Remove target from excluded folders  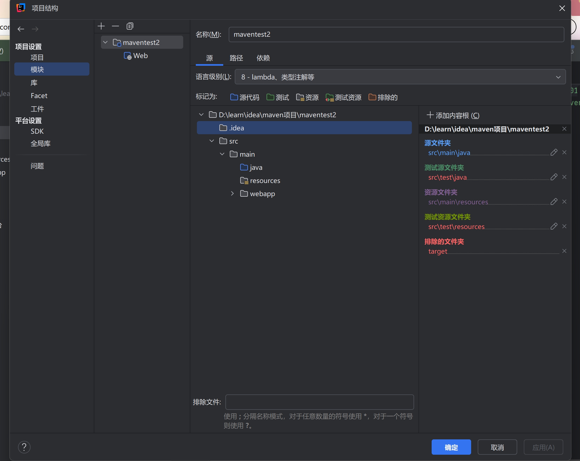point(564,251)
